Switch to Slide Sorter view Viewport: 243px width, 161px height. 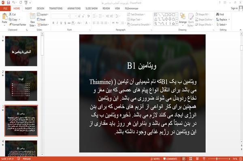pyautogui.click(x=191, y=159)
